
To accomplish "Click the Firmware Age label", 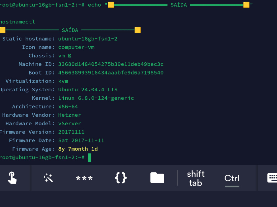I will pos(33,149).
